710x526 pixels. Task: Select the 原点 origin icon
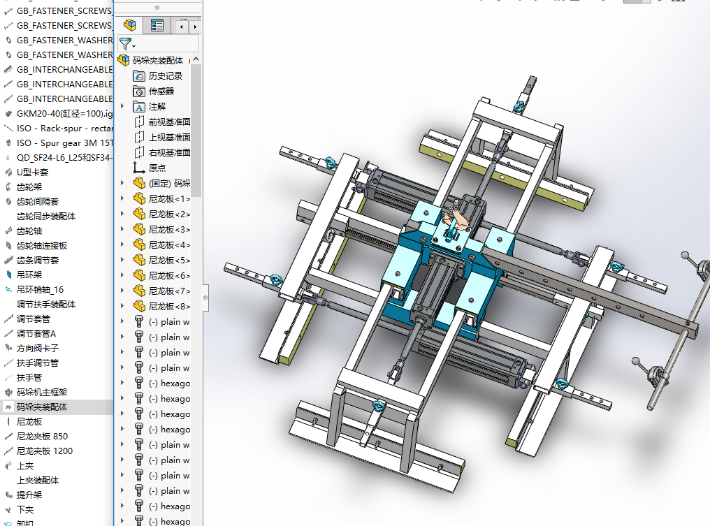[139, 168]
